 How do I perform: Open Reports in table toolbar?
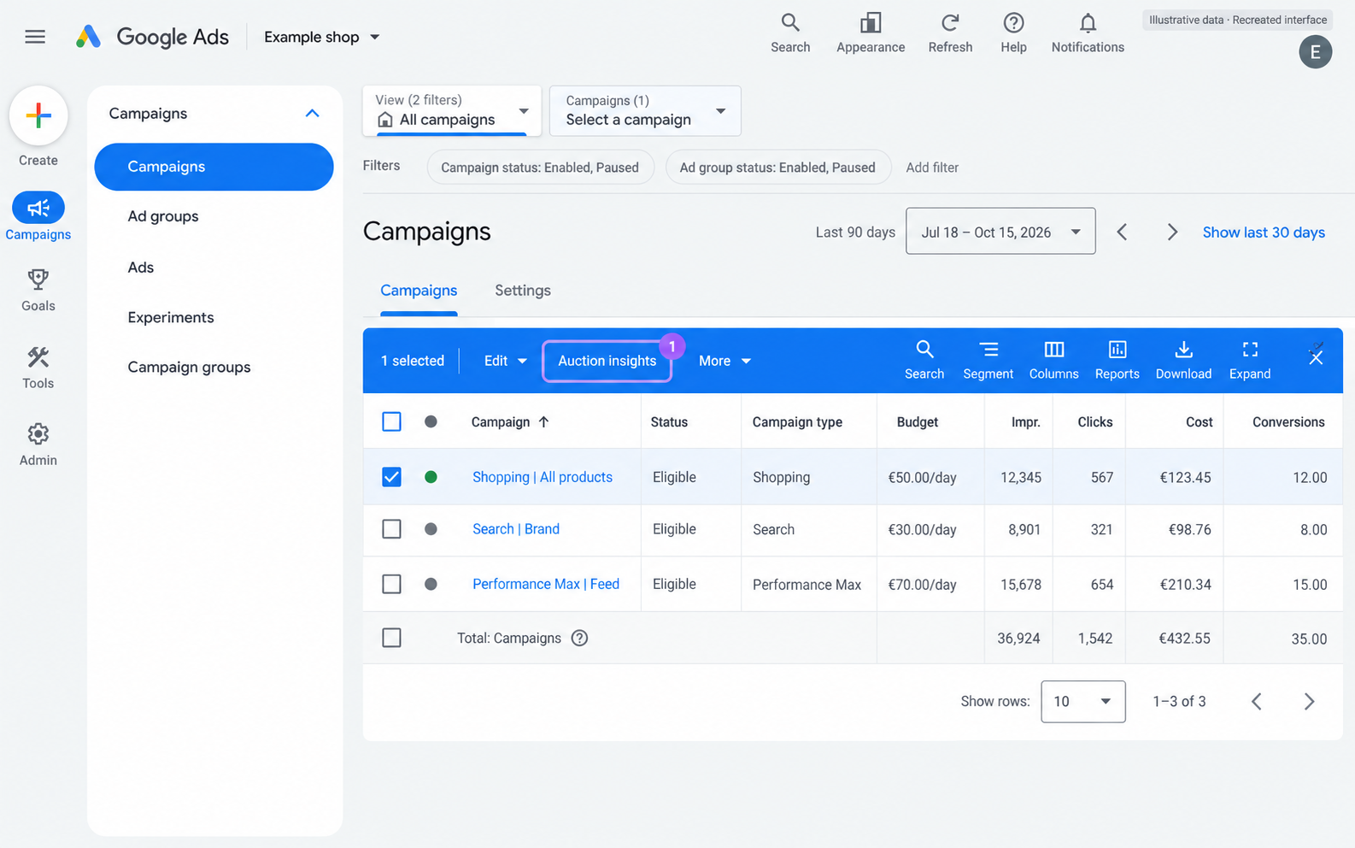(1117, 360)
